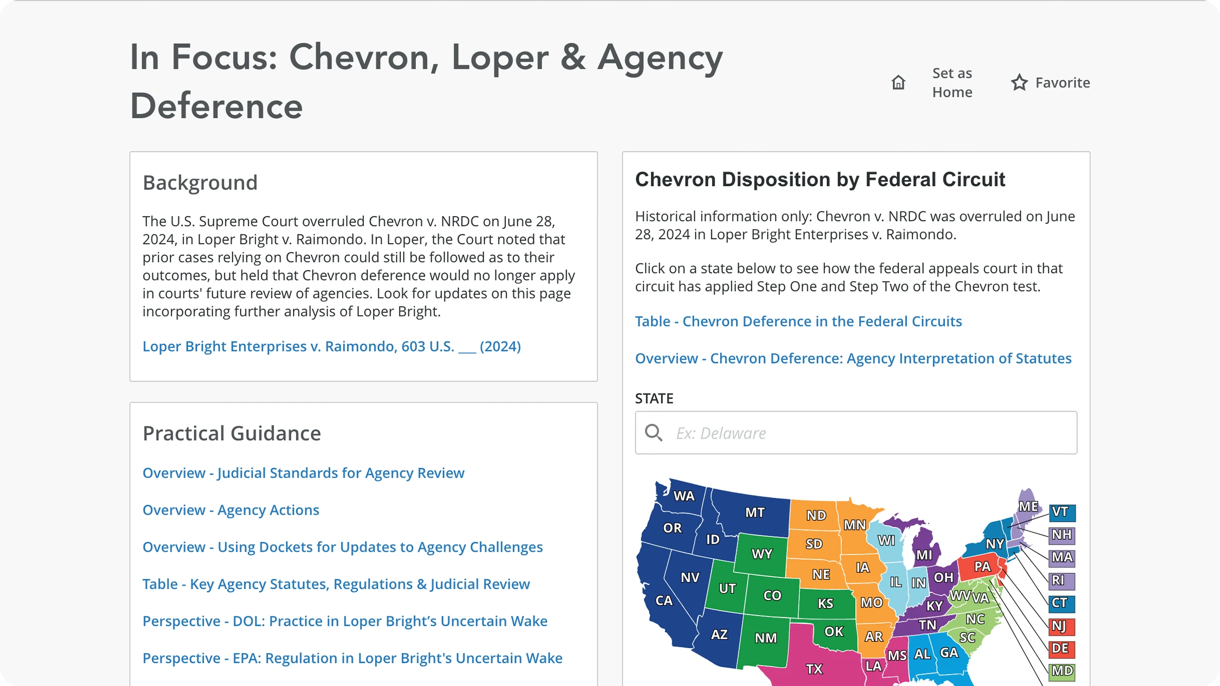Open Table - Key Agency Statutes link
Image resolution: width=1220 pixels, height=686 pixels.
[336, 584]
